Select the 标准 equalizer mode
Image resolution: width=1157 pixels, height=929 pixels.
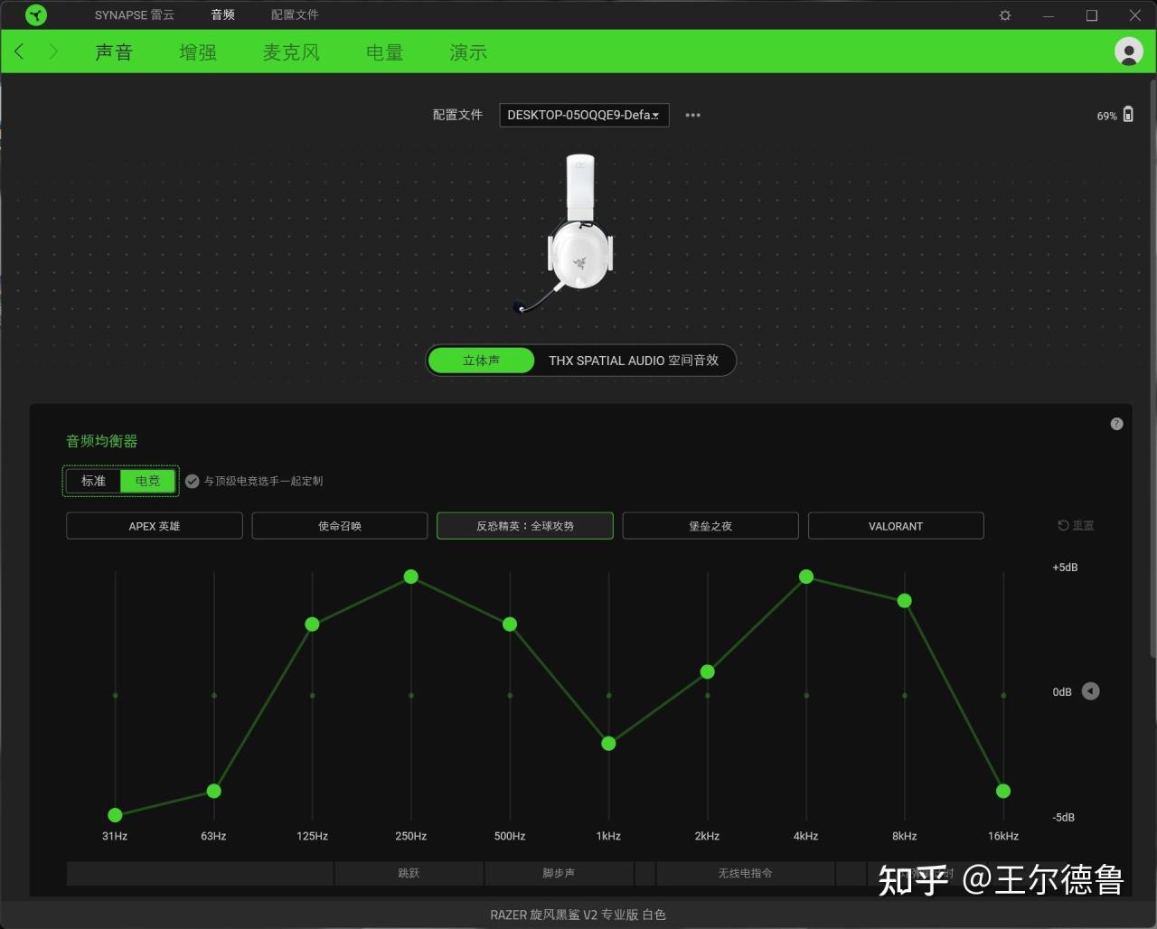pos(93,481)
